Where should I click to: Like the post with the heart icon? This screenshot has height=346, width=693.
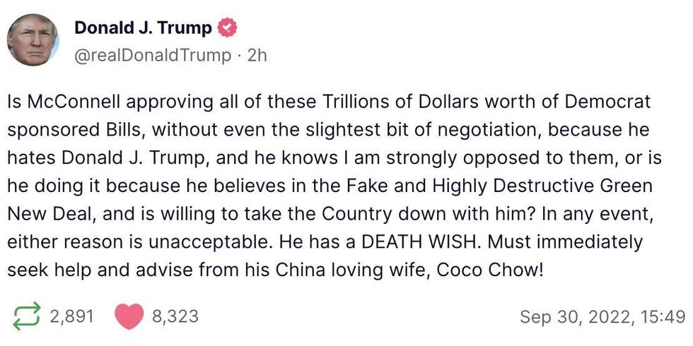[x=129, y=317]
